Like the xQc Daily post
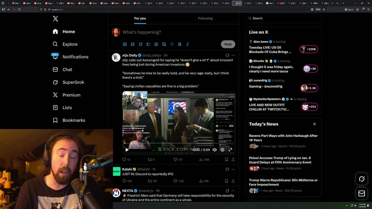The height and width of the screenshot is (209, 372). [178, 159]
